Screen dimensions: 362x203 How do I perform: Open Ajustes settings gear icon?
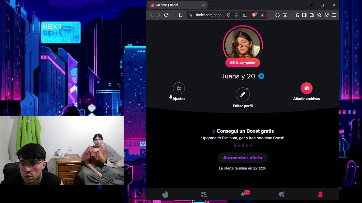click(179, 89)
